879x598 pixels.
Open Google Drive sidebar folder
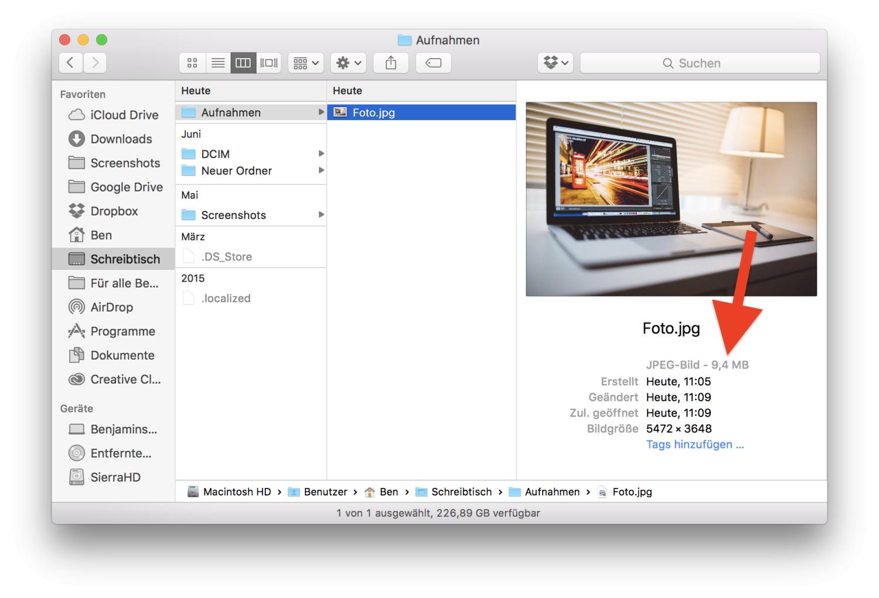pyautogui.click(x=113, y=187)
